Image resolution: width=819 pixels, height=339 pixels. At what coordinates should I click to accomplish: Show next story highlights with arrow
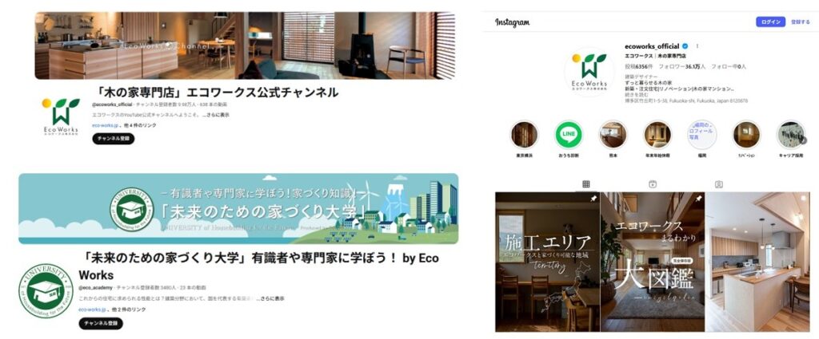coord(805,140)
